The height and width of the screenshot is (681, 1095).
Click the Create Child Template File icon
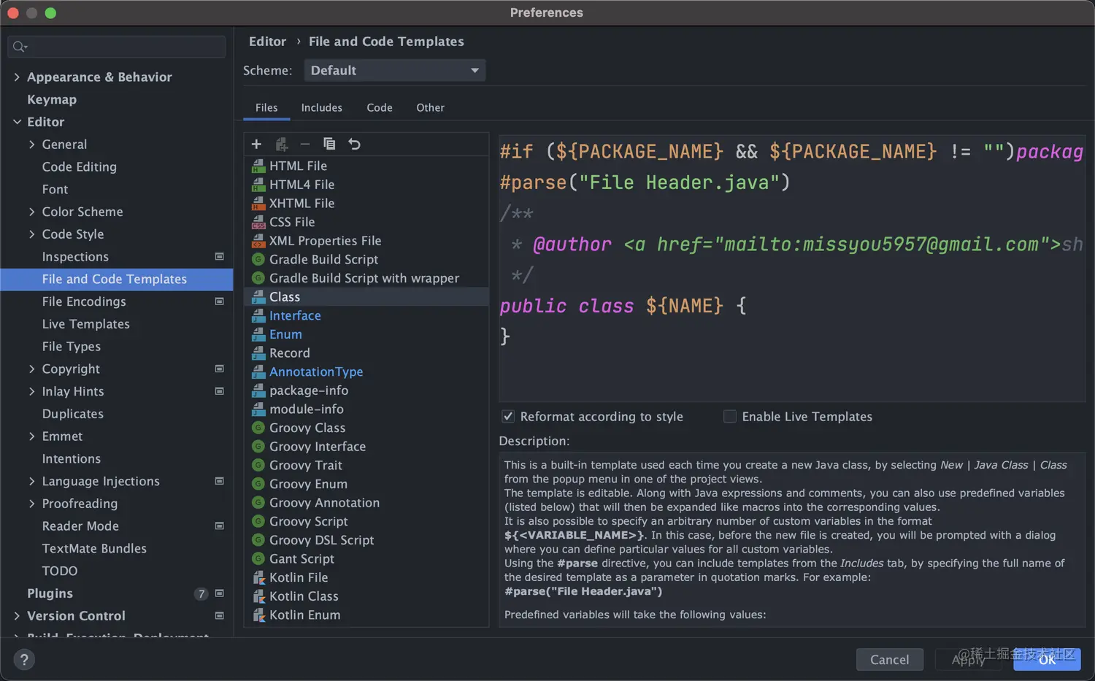coord(281,145)
